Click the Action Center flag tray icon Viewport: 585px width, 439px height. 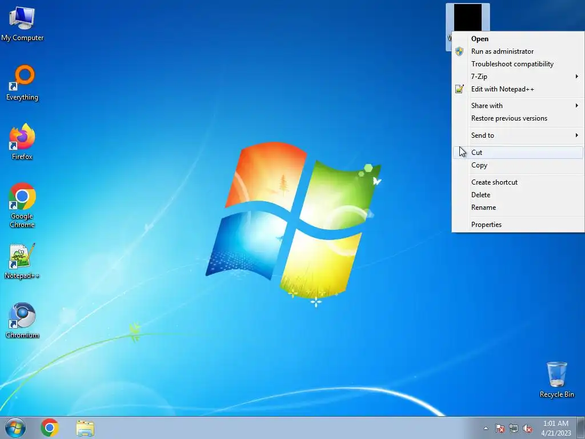click(x=500, y=428)
